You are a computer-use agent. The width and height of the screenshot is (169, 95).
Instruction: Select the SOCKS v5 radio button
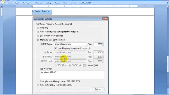tap(70, 65)
